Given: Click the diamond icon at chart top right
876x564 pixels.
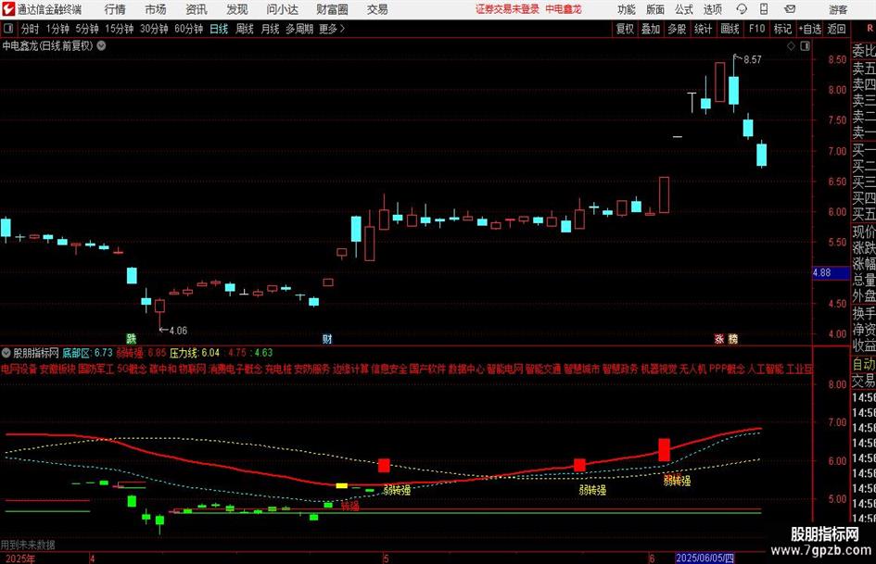Looking at the screenshot, I should 791,46.
